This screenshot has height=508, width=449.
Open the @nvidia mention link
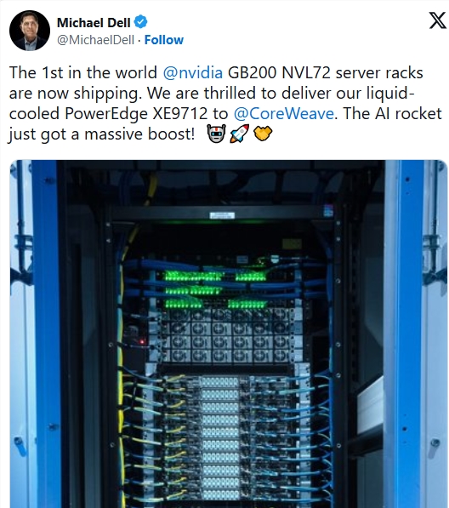(x=193, y=72)
